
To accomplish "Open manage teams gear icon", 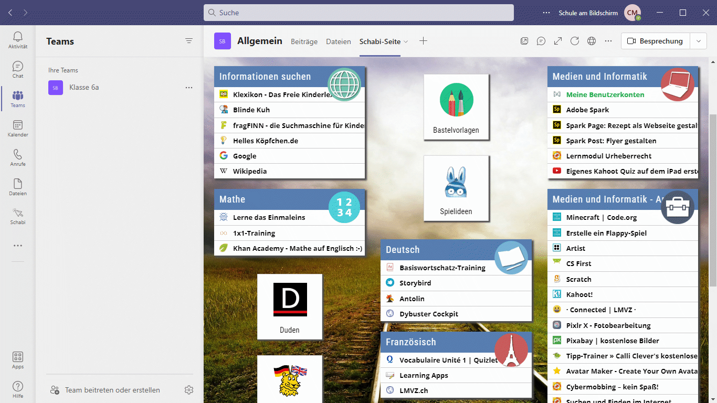I will (189, 390).
